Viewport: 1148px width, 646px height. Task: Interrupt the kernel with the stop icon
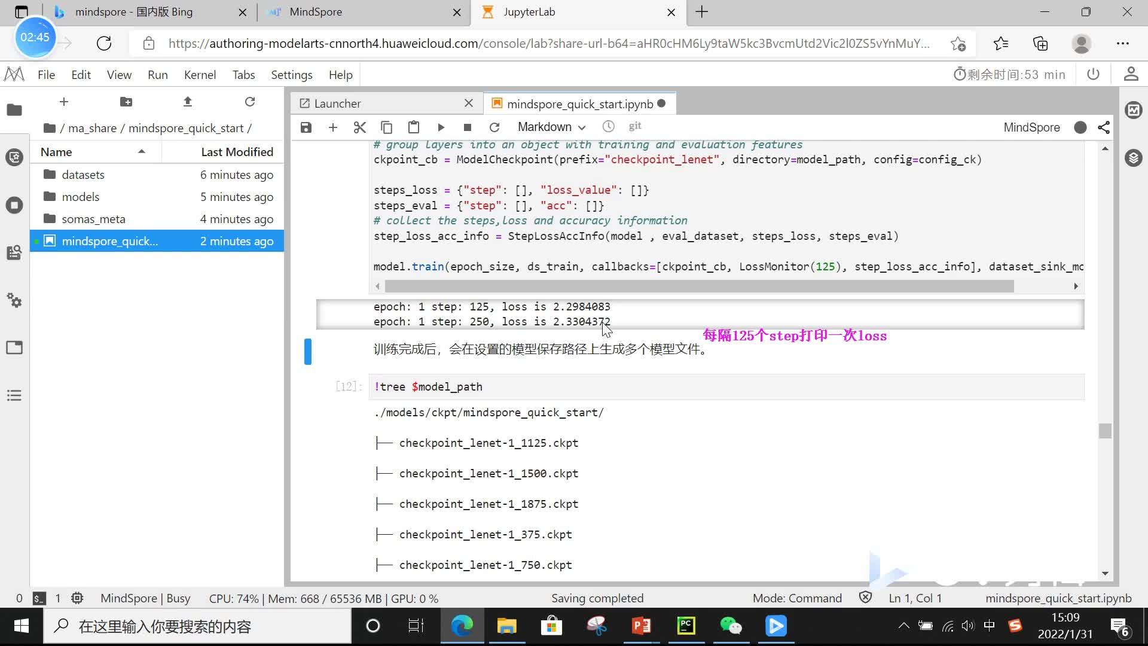tap(468, 127)
